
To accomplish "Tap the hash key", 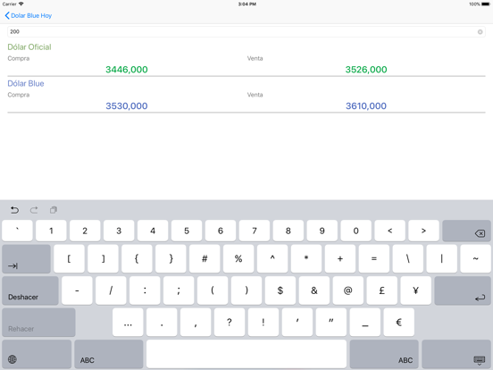I will [205, 258].
